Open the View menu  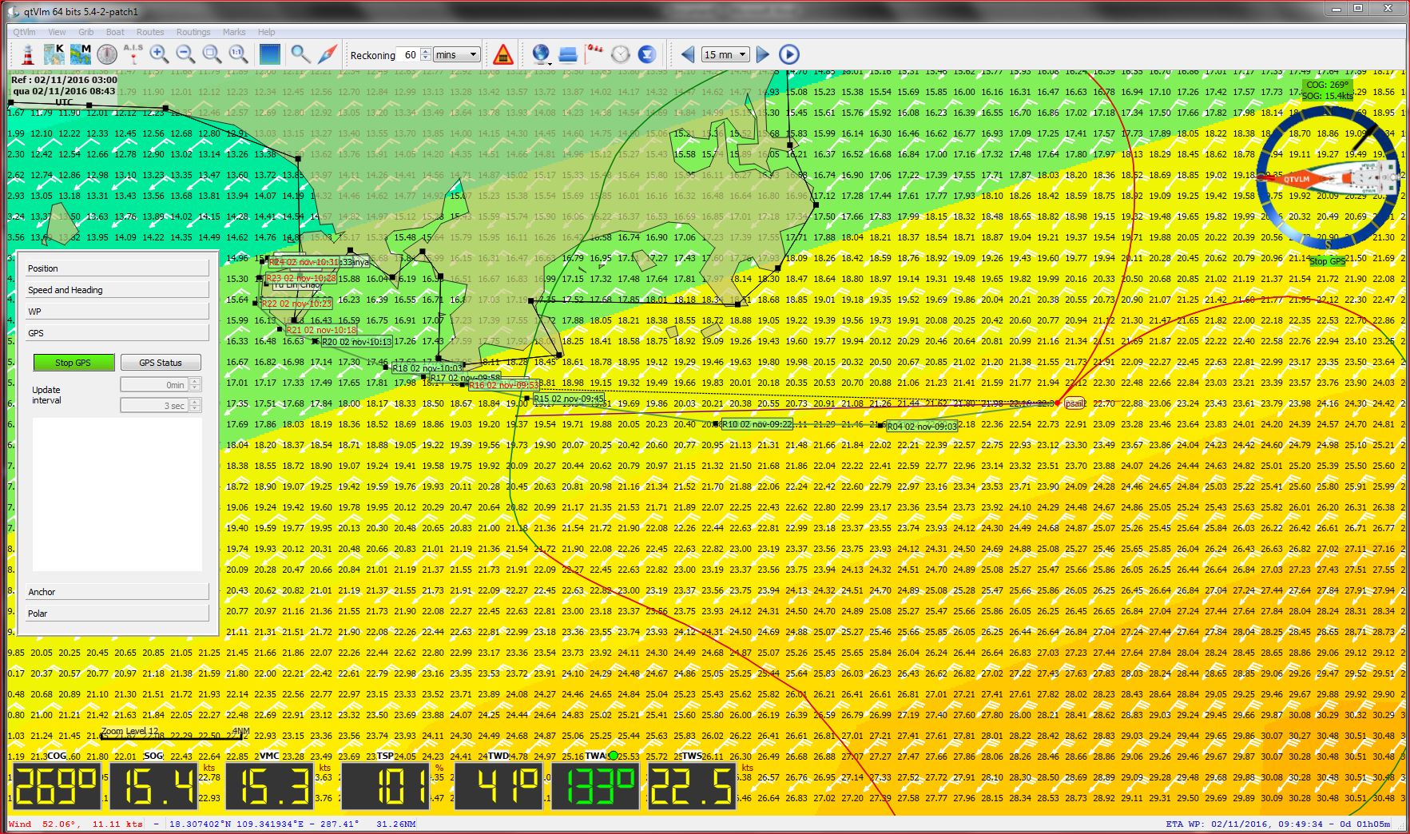coord(57,32)
